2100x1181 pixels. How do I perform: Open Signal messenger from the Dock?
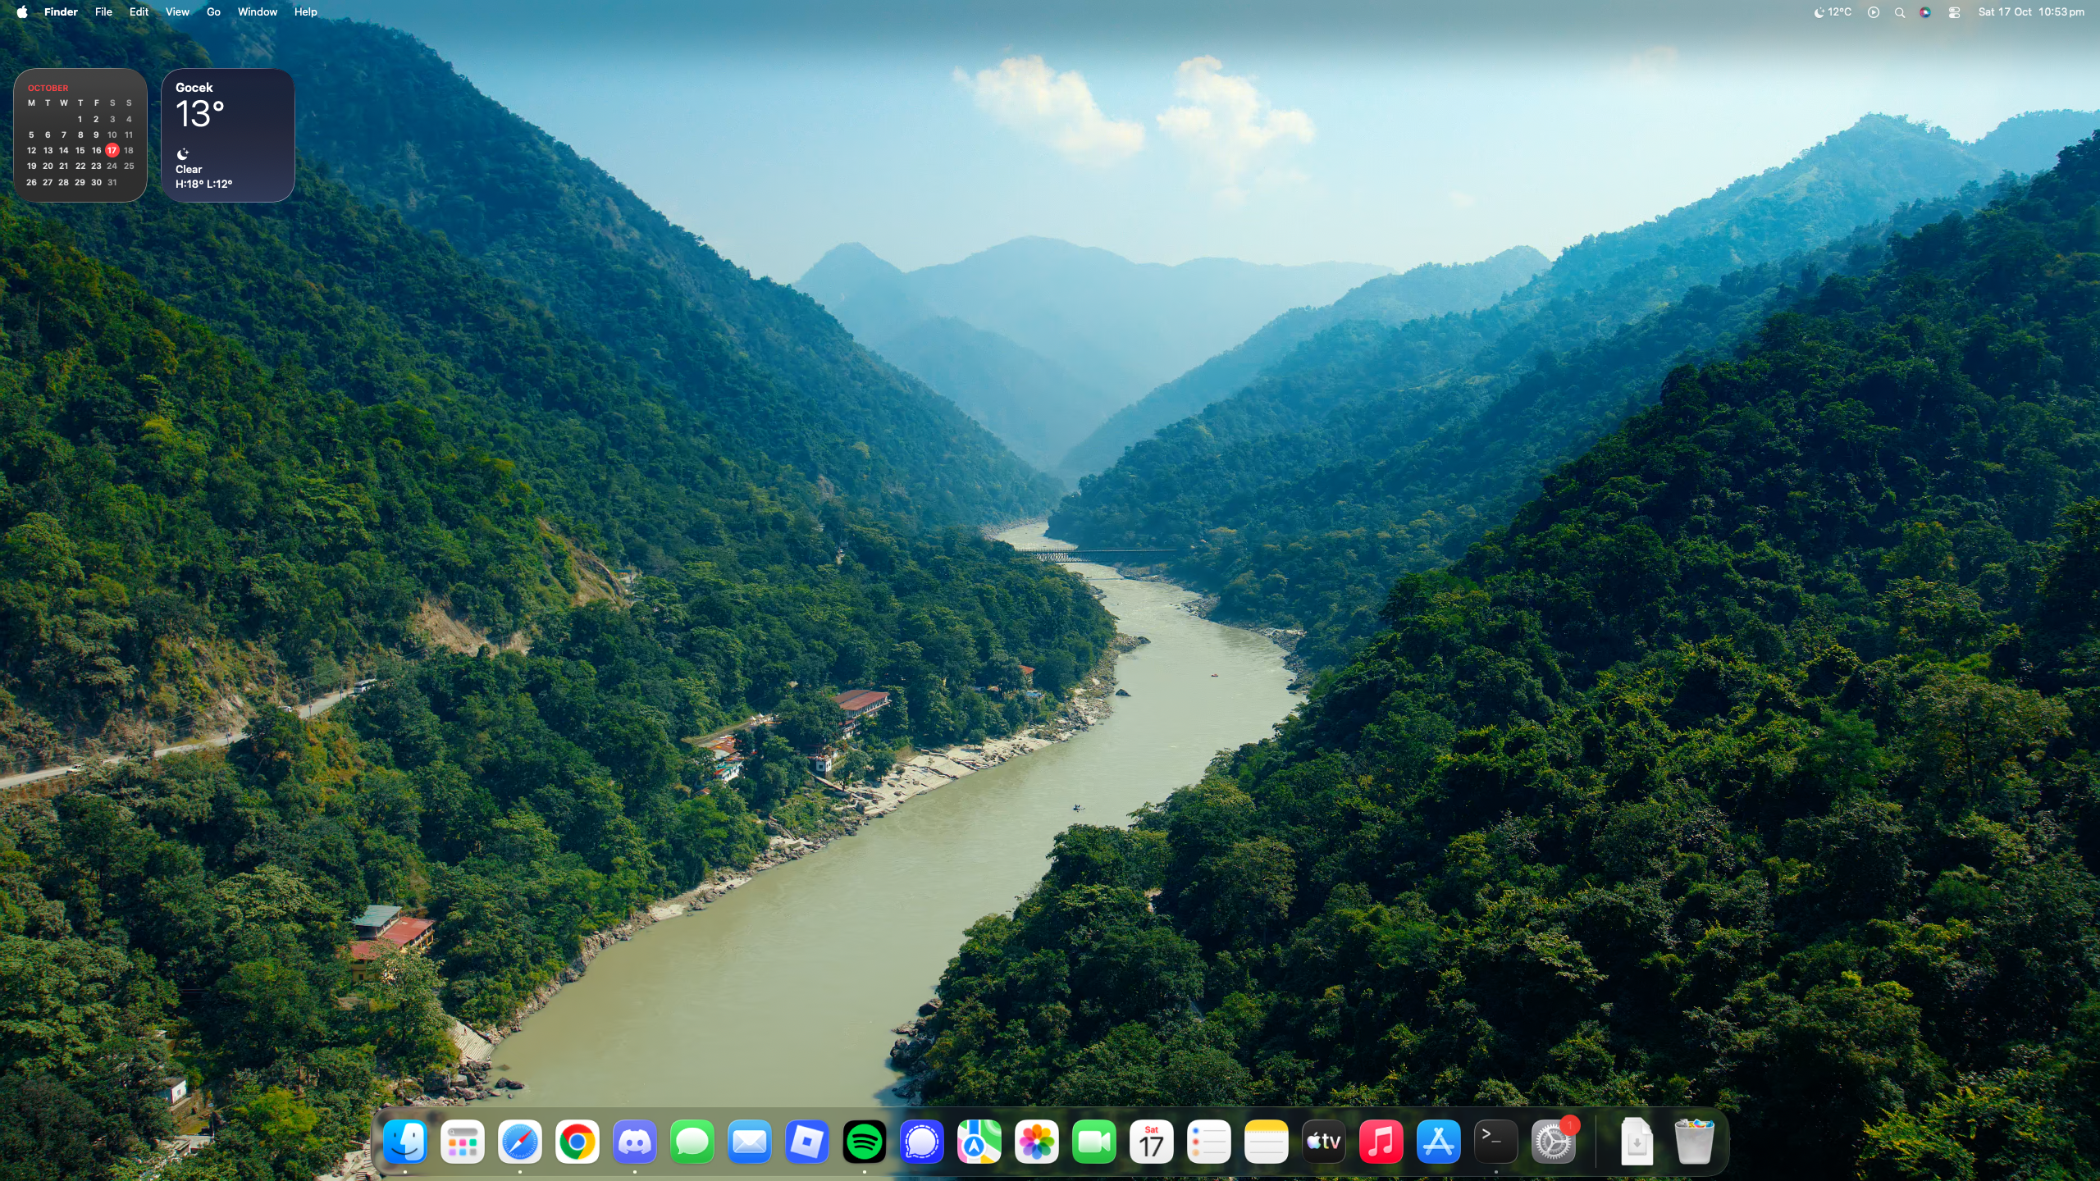point(922,1142)
